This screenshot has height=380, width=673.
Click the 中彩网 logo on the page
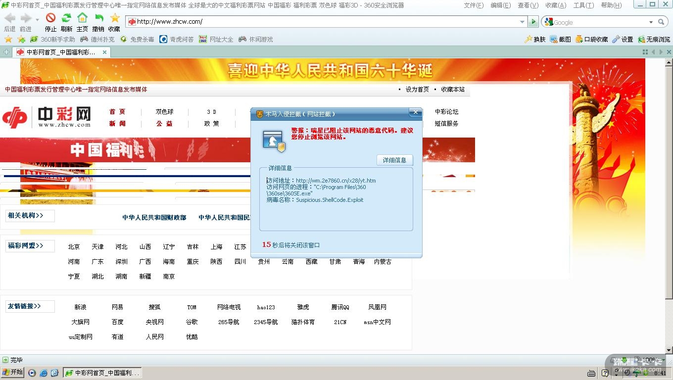47,117
